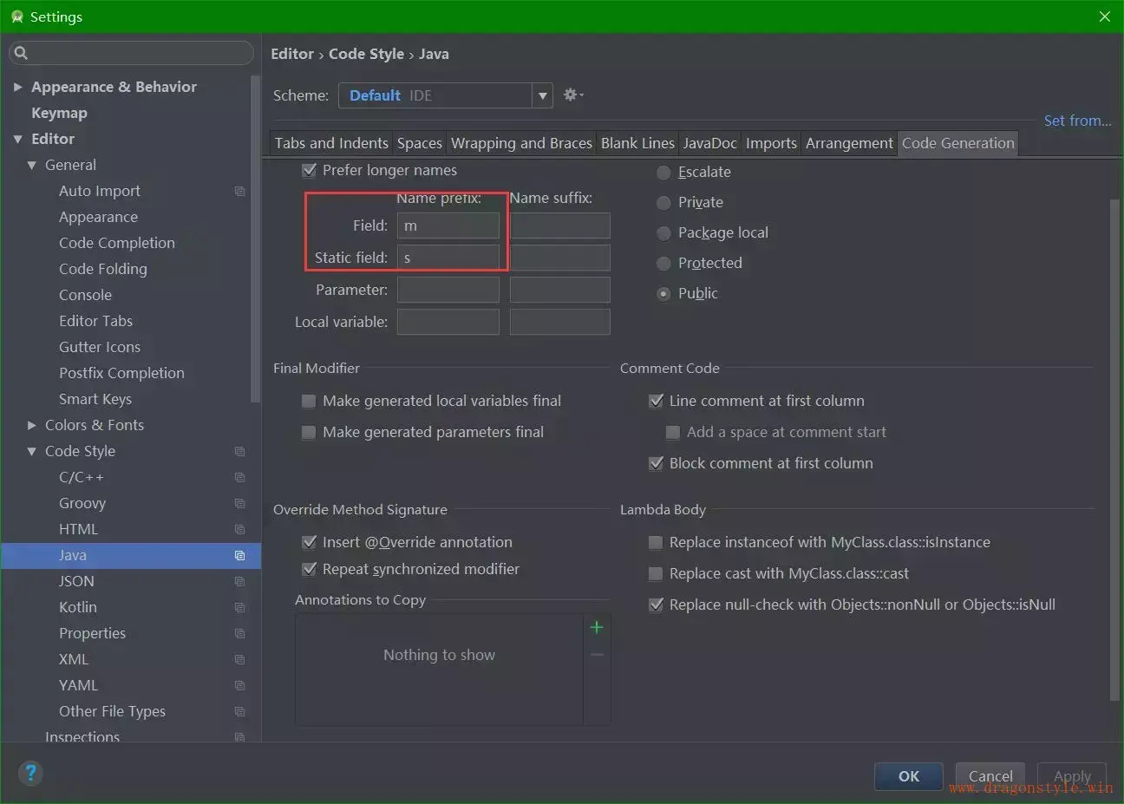The width and height of the screenshot is (1124, 804).
Task: Uncheck Replace null-check with Objects::nonNull
Action: coord(657,605)
